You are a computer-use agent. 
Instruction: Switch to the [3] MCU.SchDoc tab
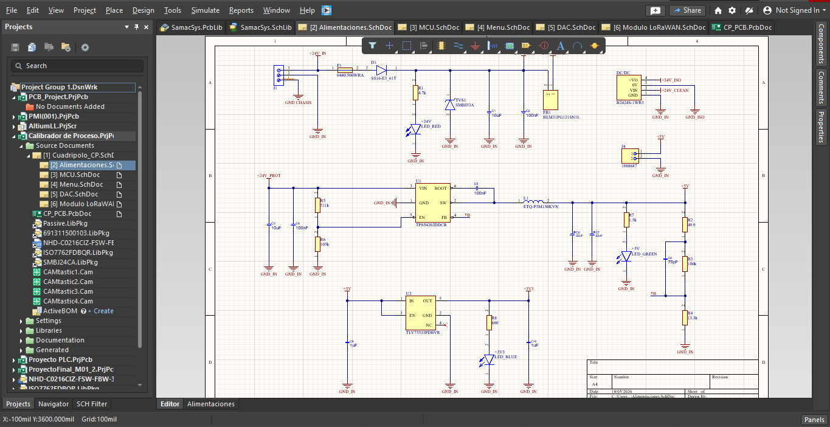429,27
